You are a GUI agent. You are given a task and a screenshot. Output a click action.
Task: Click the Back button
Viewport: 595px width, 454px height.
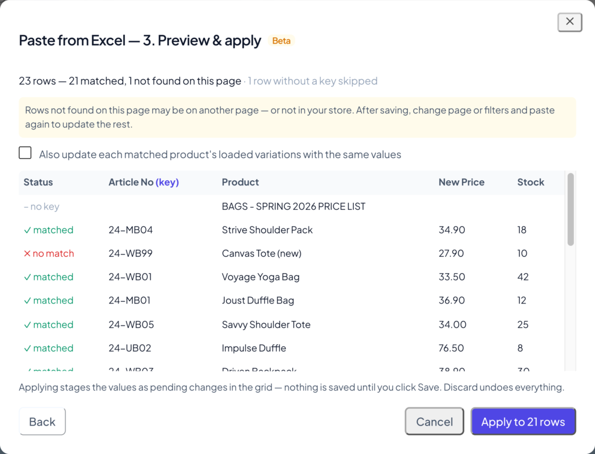42,421
